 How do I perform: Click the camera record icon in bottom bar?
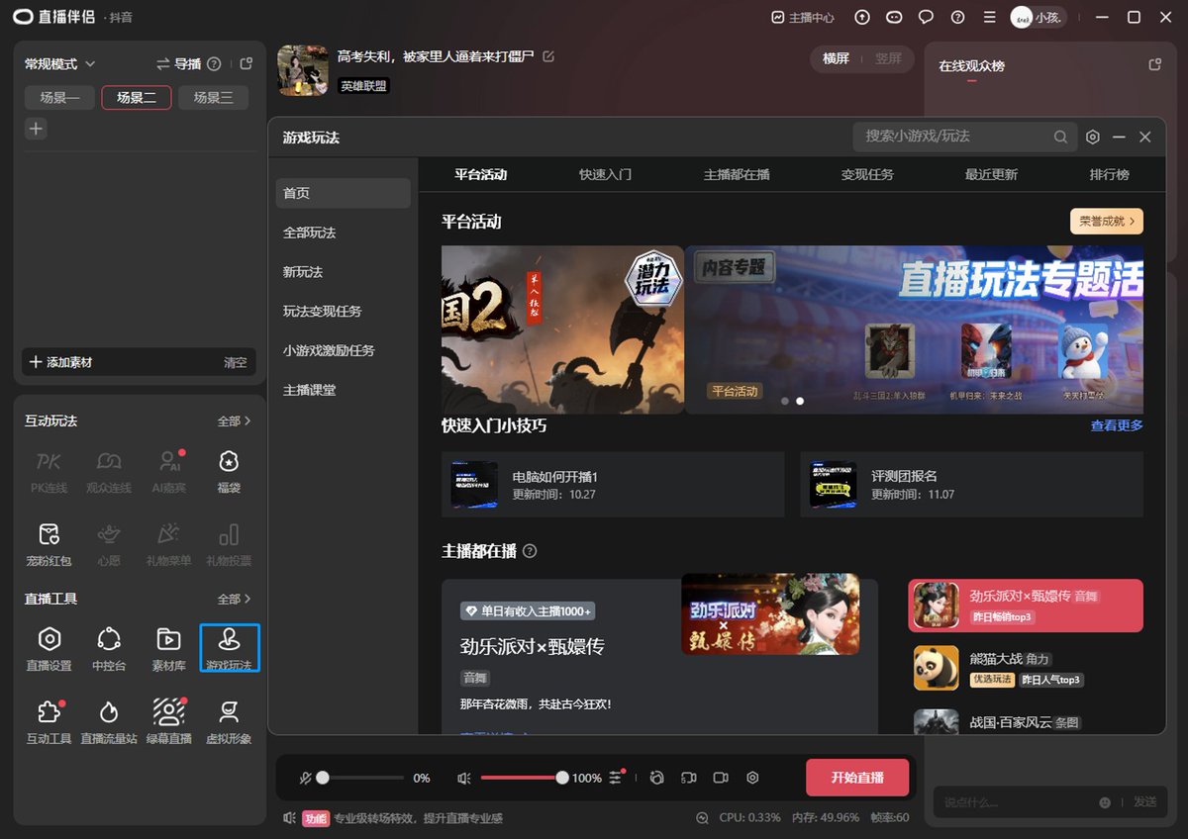click(721, 778)
